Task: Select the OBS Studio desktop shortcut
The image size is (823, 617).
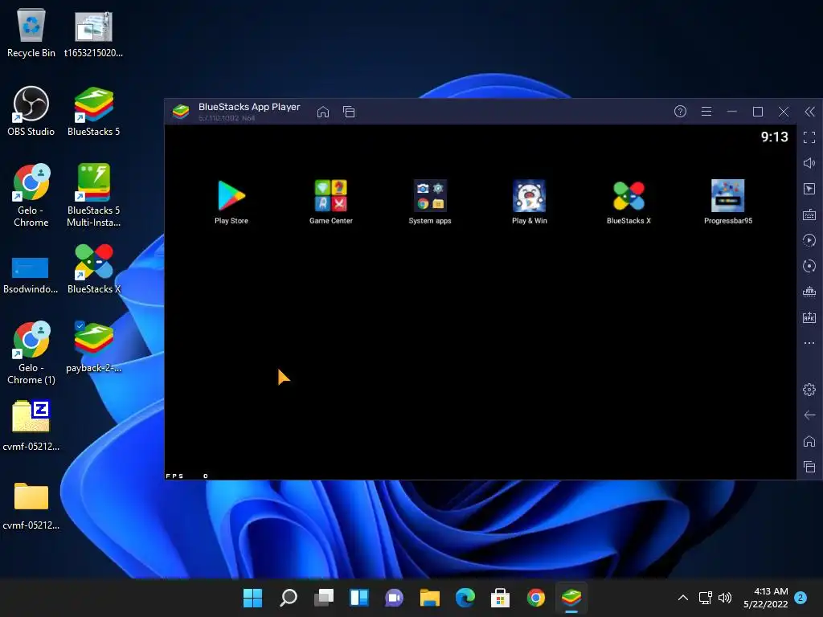Action: click(31, 111)
